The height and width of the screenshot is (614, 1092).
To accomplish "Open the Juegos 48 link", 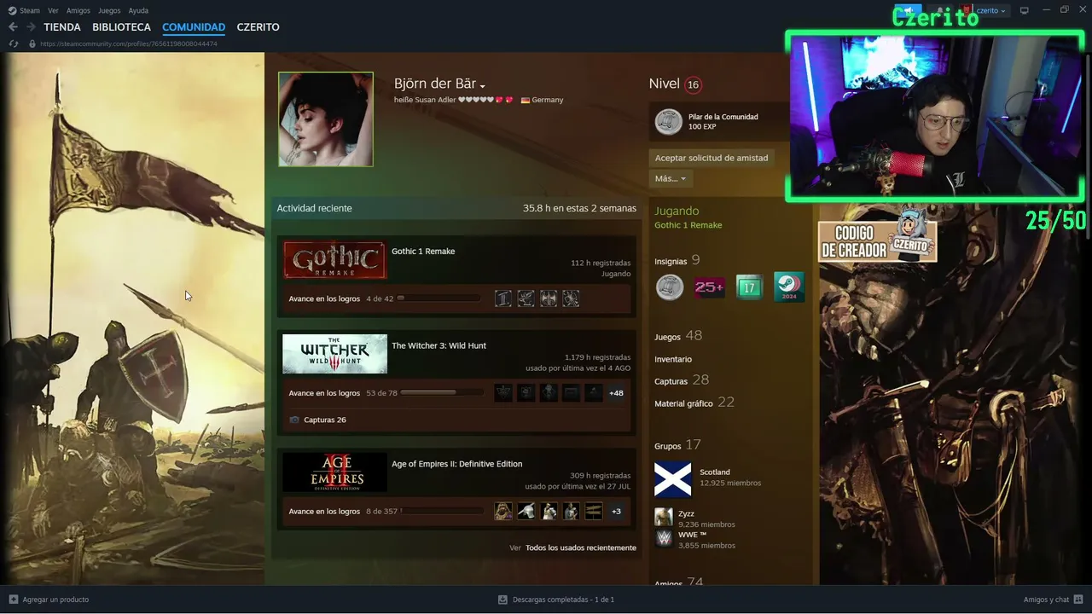I will click(x=678, y=336).
